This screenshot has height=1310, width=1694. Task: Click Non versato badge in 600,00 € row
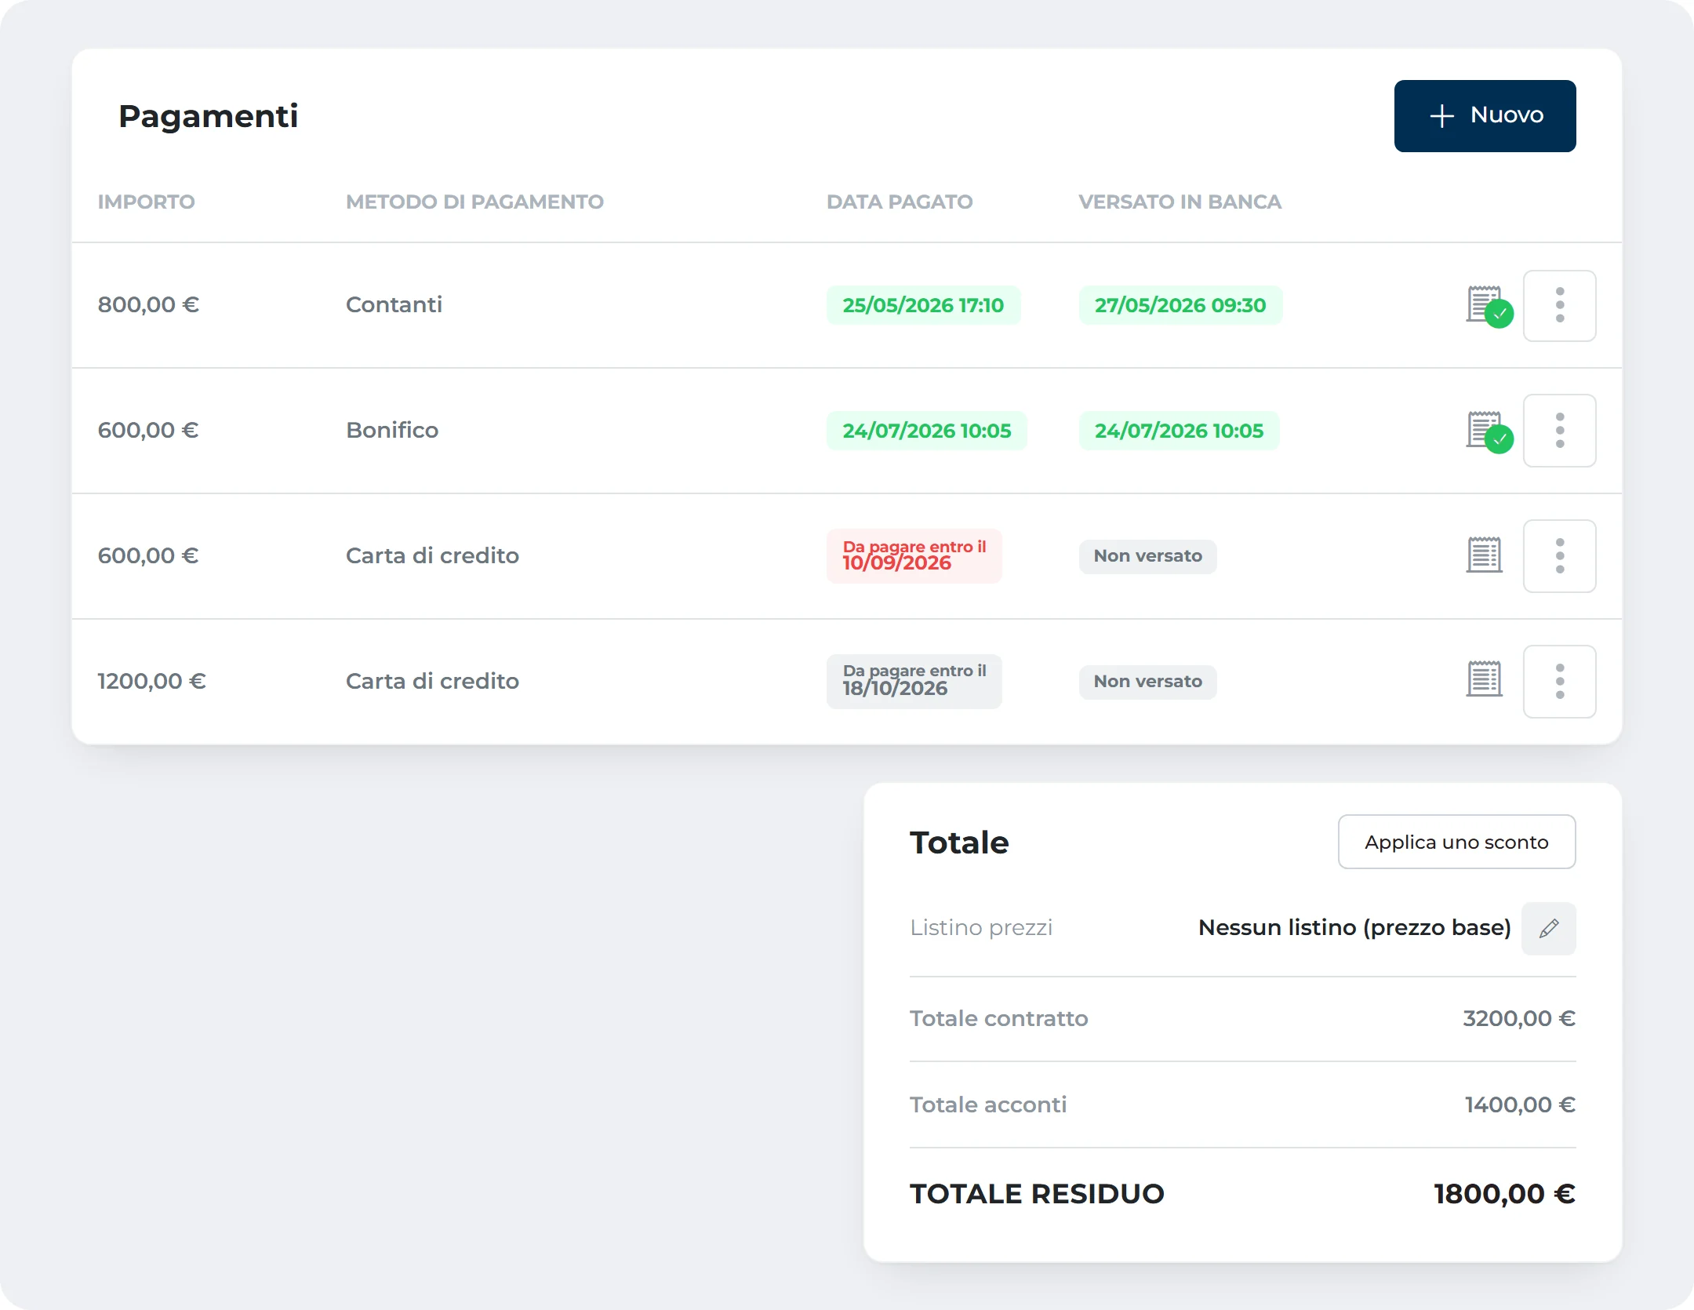[1147, 556]
